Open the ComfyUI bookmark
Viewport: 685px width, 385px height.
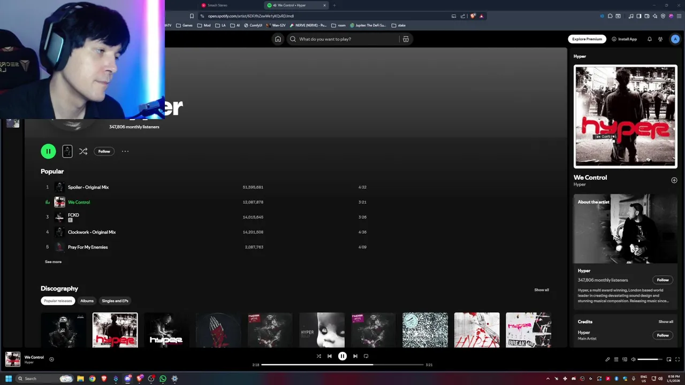(253, 25)
